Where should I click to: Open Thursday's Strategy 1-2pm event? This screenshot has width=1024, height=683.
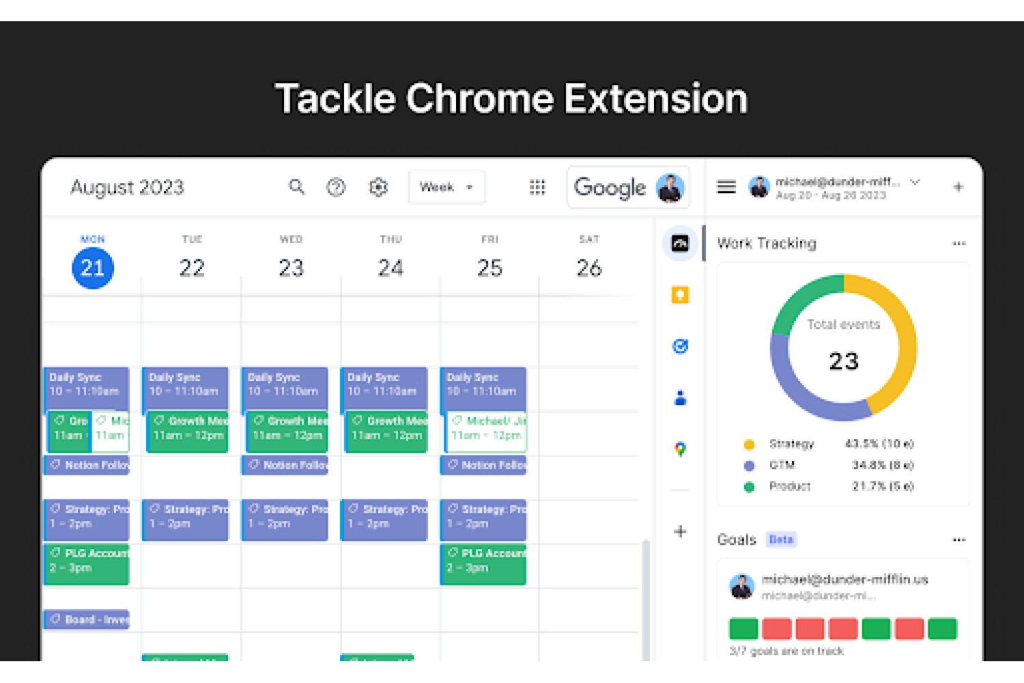coord(384,520)
